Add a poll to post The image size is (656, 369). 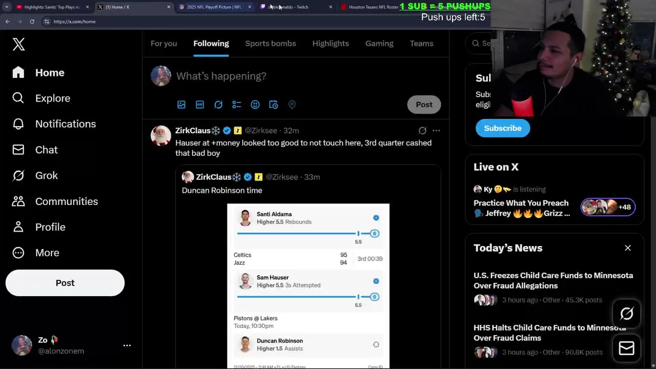click(x=237, y=105)
